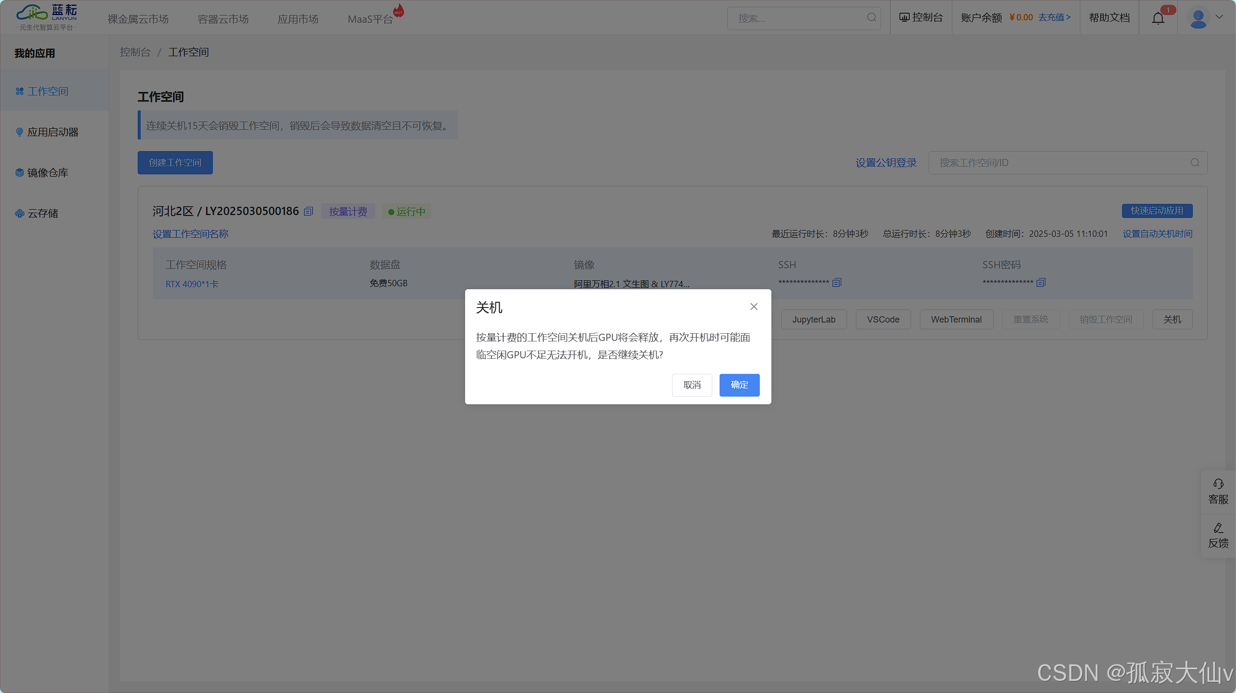The width and height of the screenshot is (1236, 693).
Task: Click the global search magnifier icon
Action: click(871, 18)
